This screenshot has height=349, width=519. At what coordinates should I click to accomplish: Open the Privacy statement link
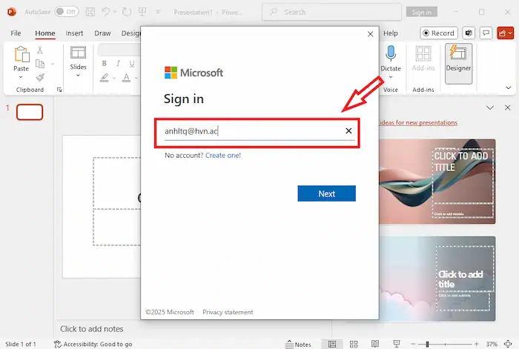coord(228,312)
